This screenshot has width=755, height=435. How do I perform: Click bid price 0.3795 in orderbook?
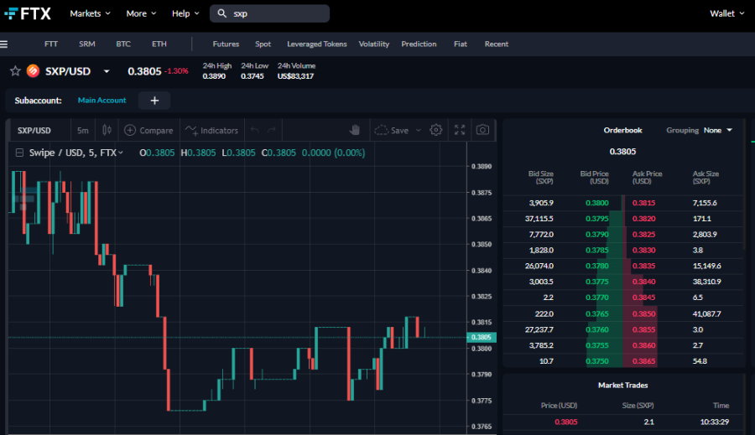pos(597,219)
